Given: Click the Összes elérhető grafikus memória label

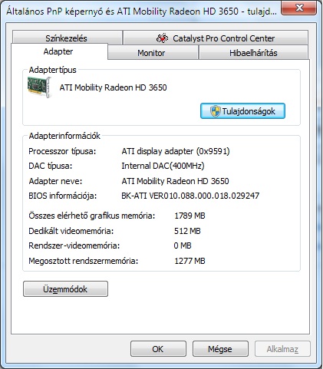Looking at the screenshot, I should coord(92,216).
